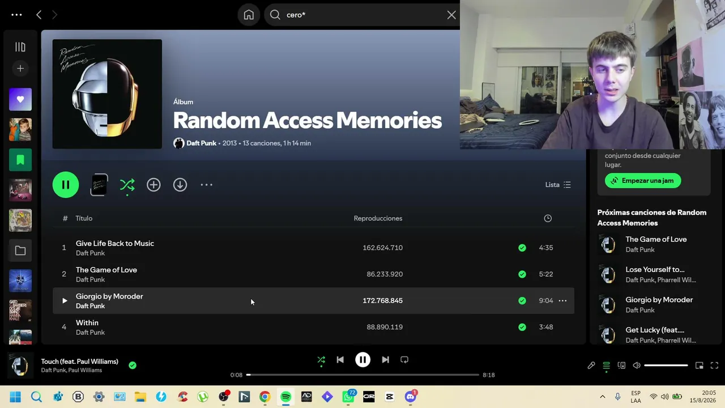Go to Spotify Home via the house icon
This screenshot has width=725, height=408.
pyautogui.click(x=249, y=15)
